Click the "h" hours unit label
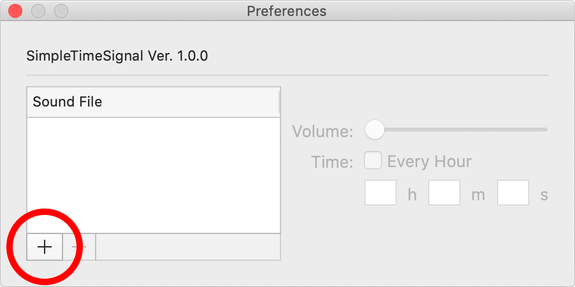575x287 pixels. click(412, 195)
